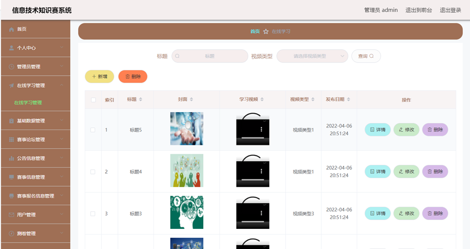Click the paper plane icon beside 在线学习管理
Image resolution: width=470 pixels, height=249 pixels.
[12, 86]
